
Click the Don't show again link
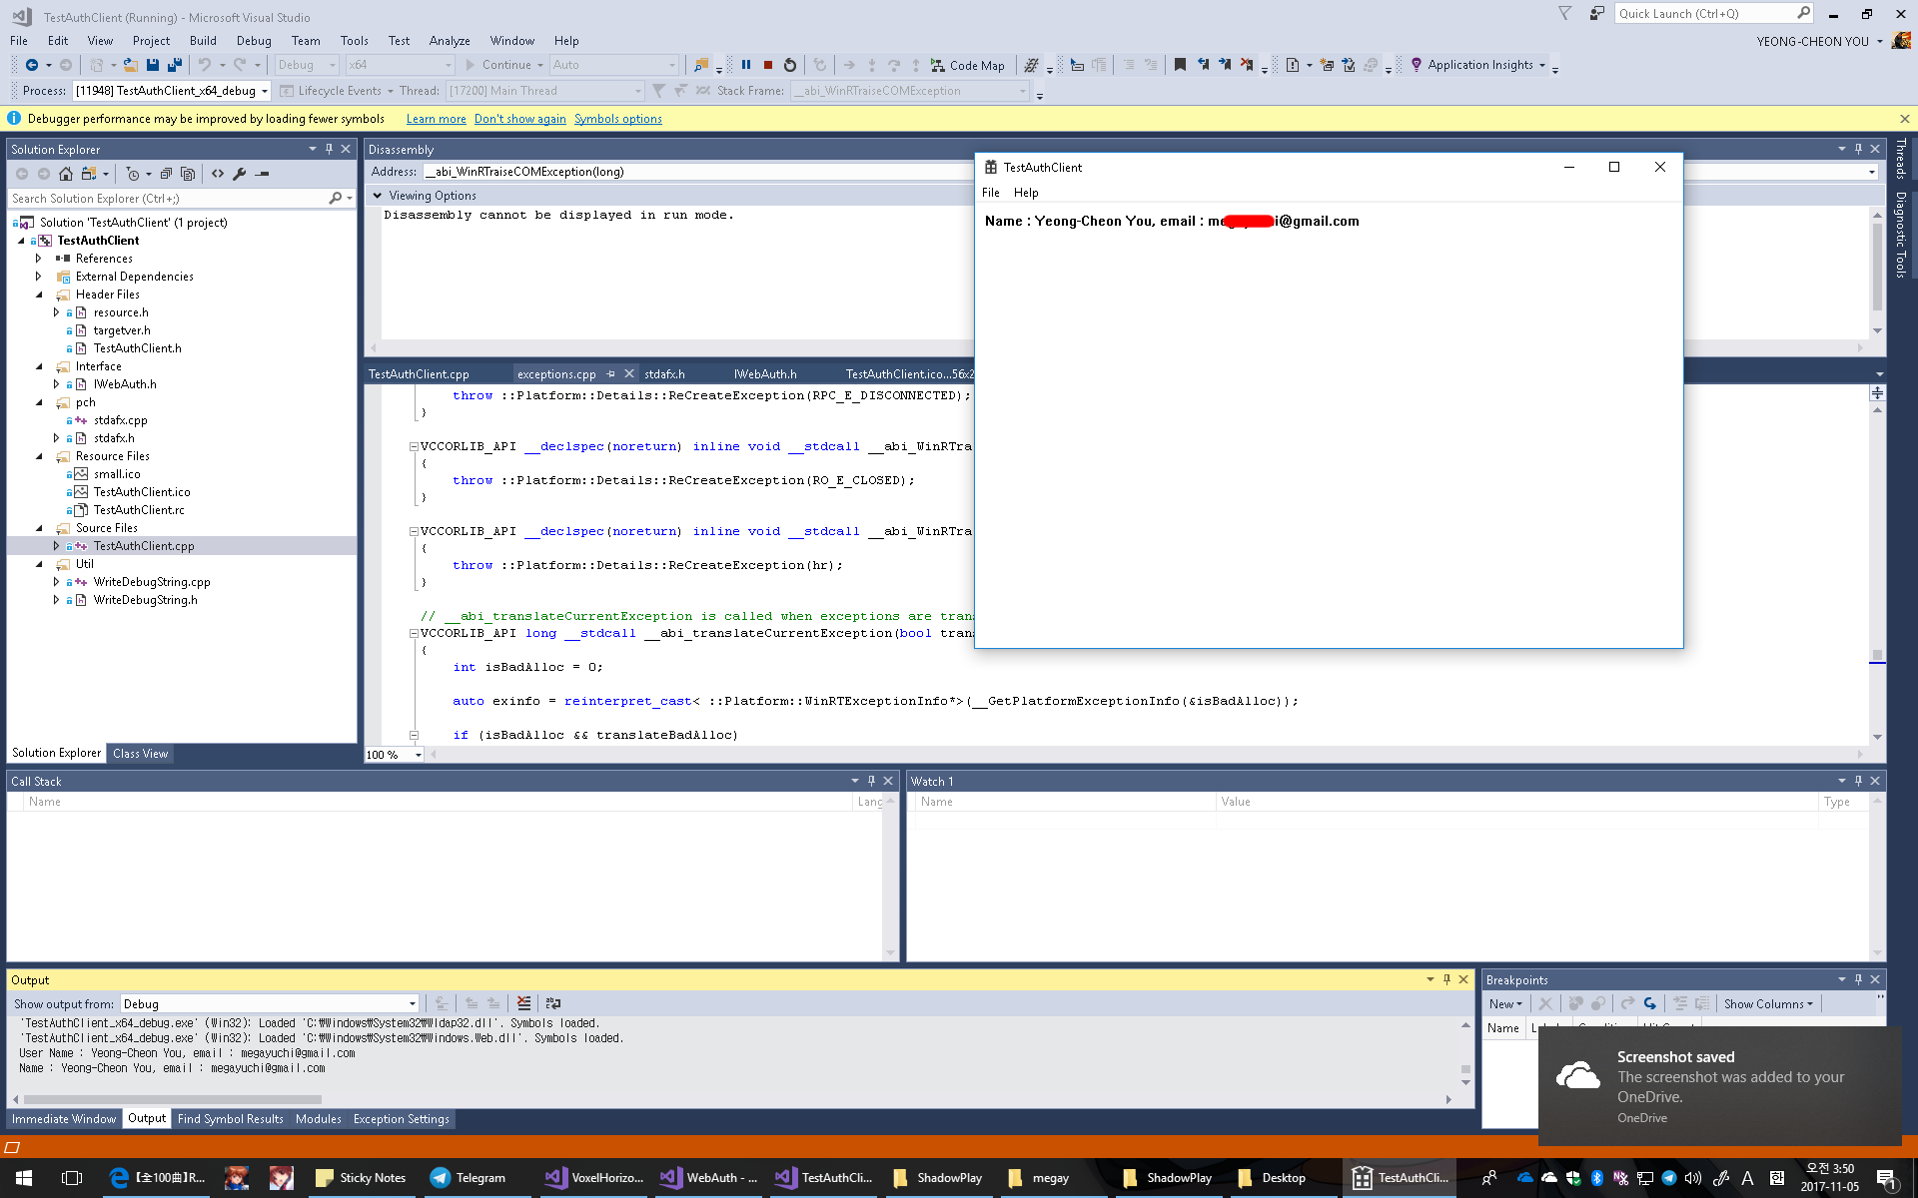(519, 119)
